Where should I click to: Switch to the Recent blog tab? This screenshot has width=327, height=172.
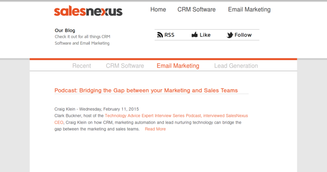81,66
